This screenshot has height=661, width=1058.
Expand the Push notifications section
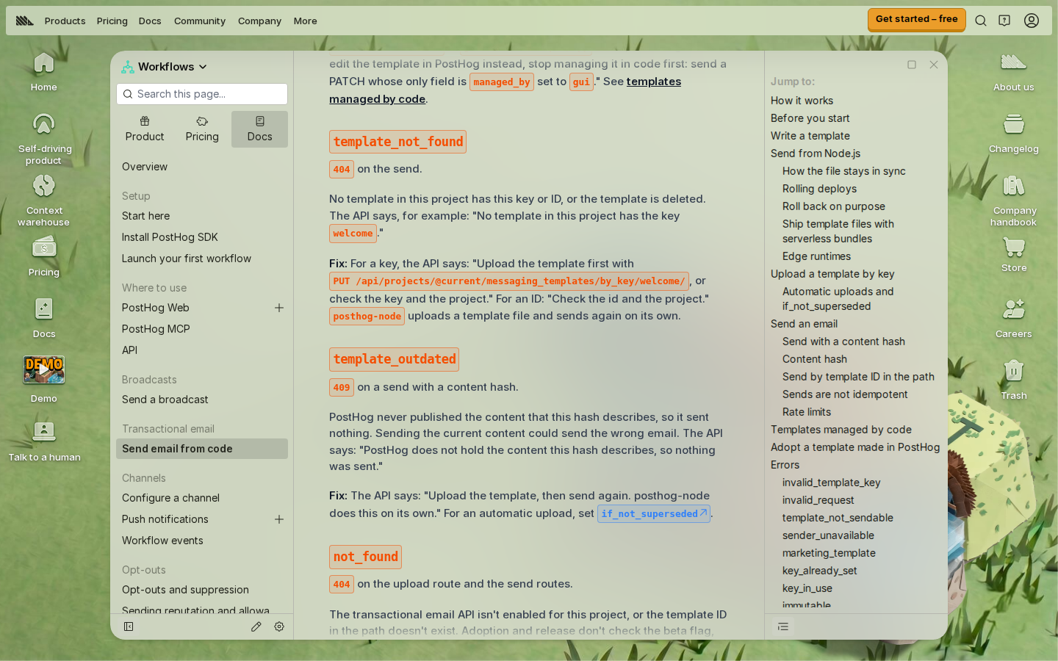pos(279,519)
